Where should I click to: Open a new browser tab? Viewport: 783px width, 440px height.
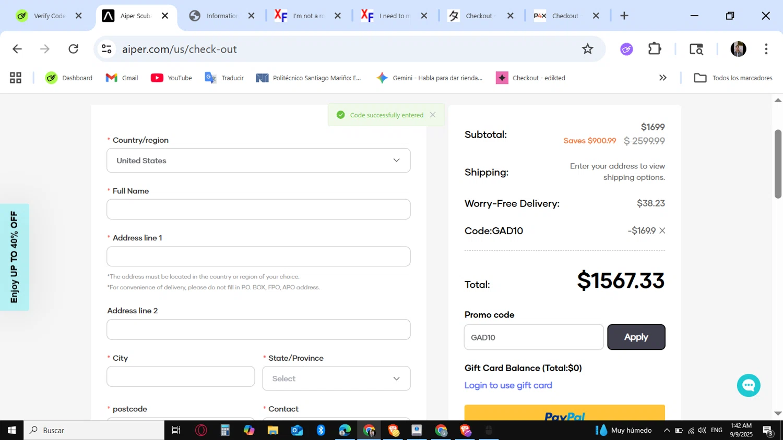coord(624,16)
